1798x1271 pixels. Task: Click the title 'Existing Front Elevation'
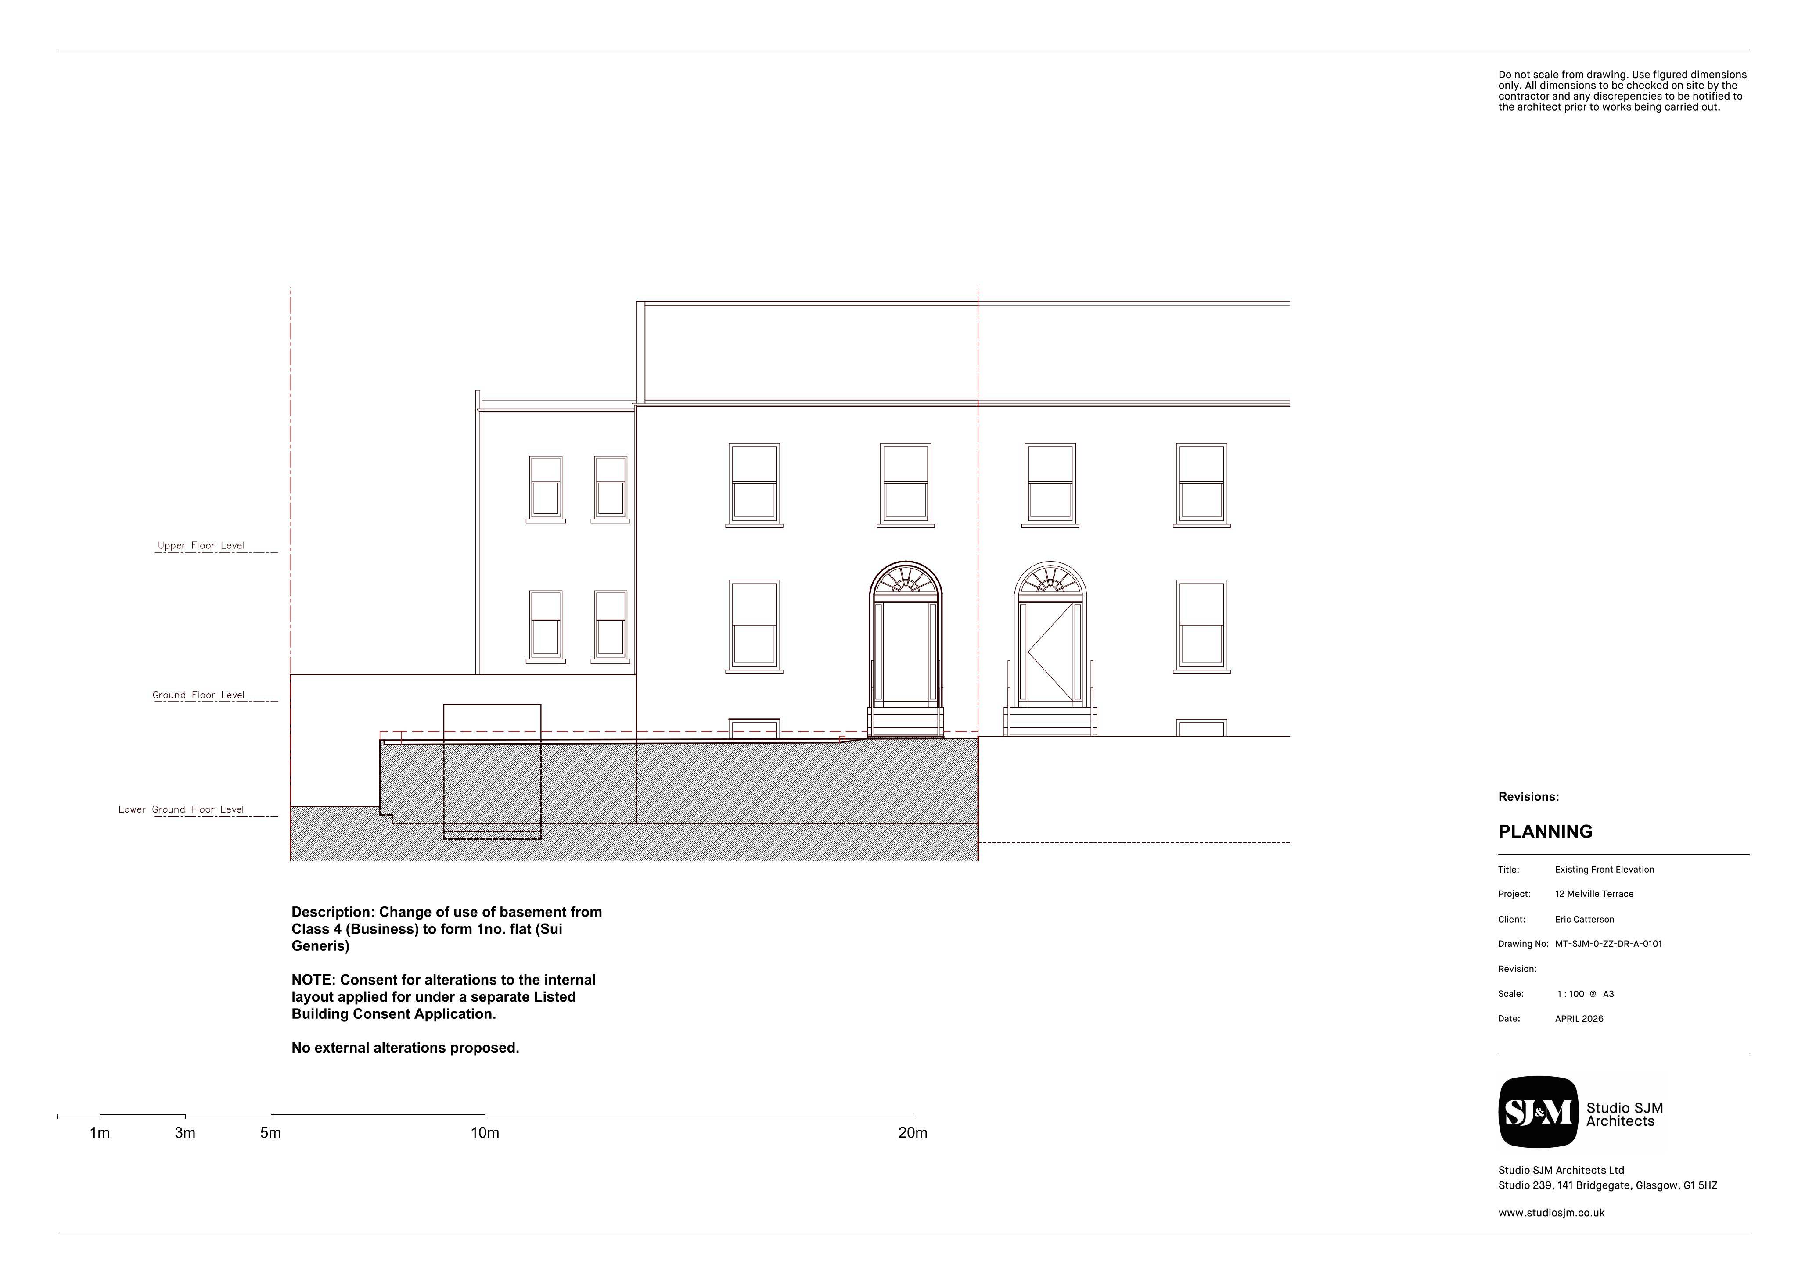[1604, 870]
